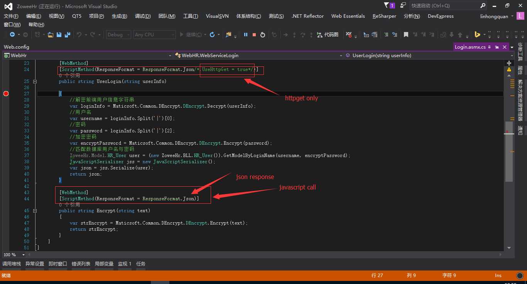Image resolution: width=527 pixels, height=284 pixels.
Task: Click the Navigate Backward arrow in toolbar
Action: [12, 35]
